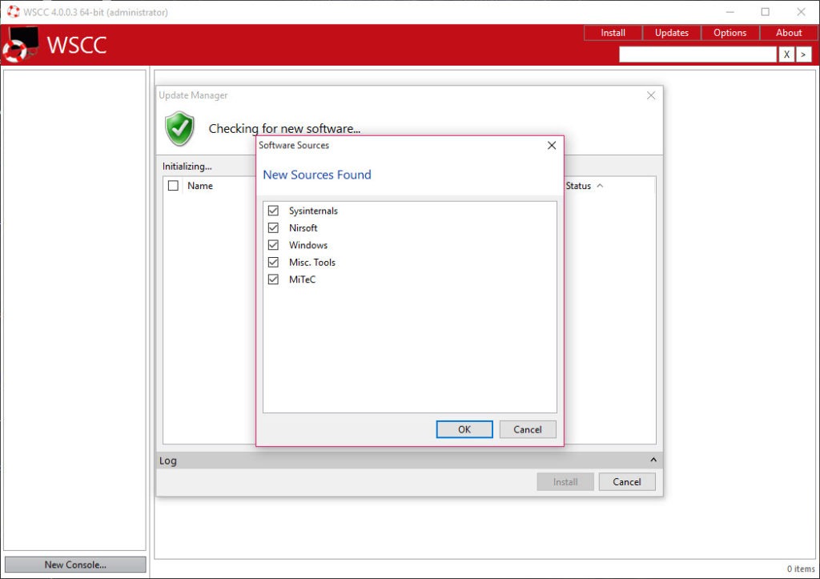Open a New Console
This screenshot has width=820, height=579.
(x=75, y=565)
